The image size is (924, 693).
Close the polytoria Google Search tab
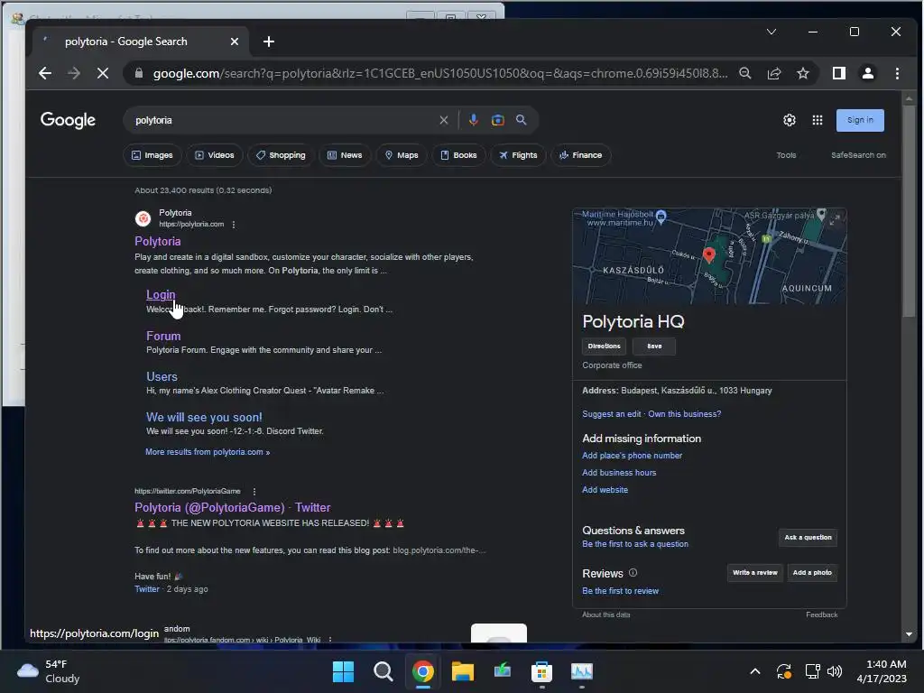[x=235, y=42]
